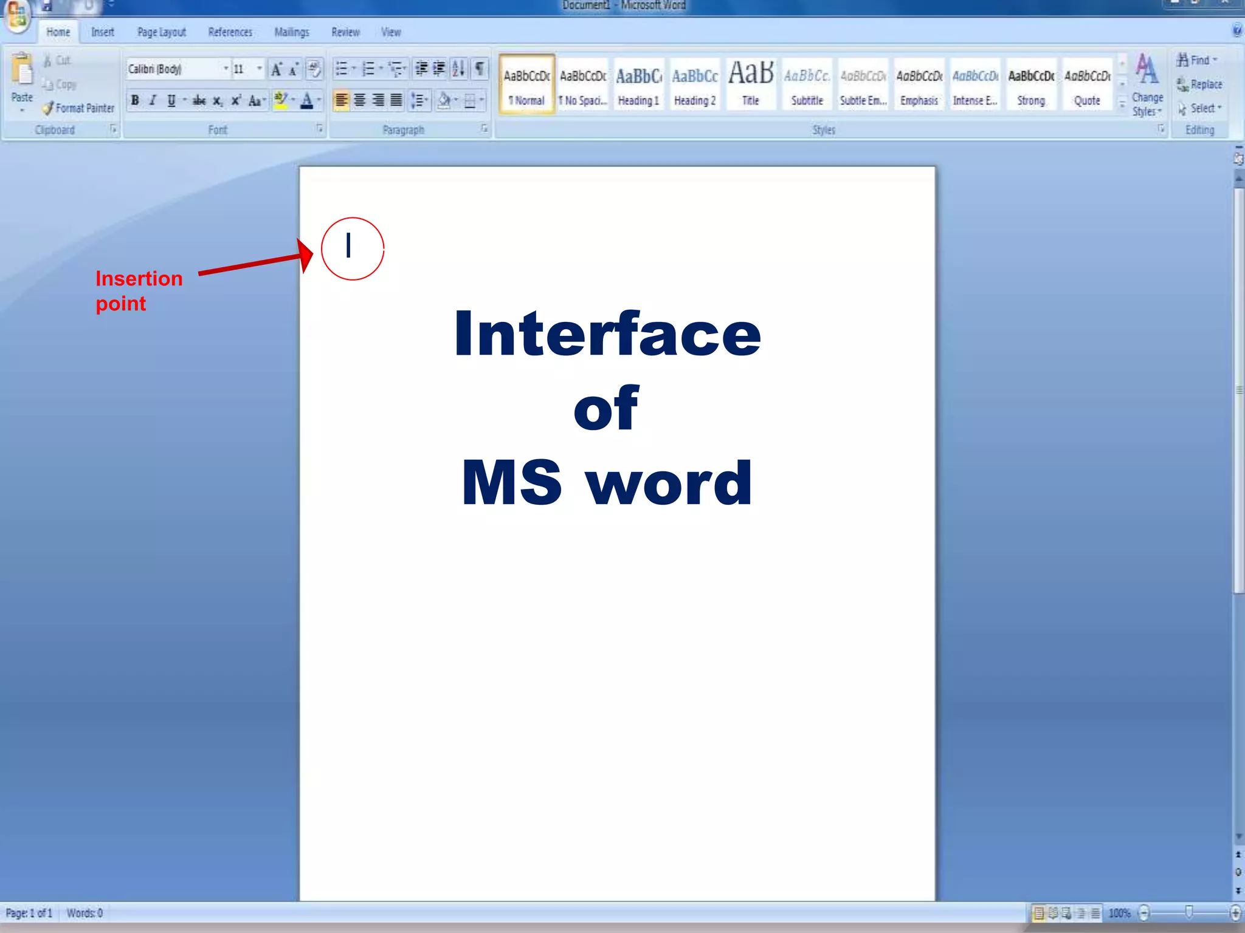Click the zoom slider handle
The width and height of the screenshot is (1245, 933).
(x=1189, y=912)
